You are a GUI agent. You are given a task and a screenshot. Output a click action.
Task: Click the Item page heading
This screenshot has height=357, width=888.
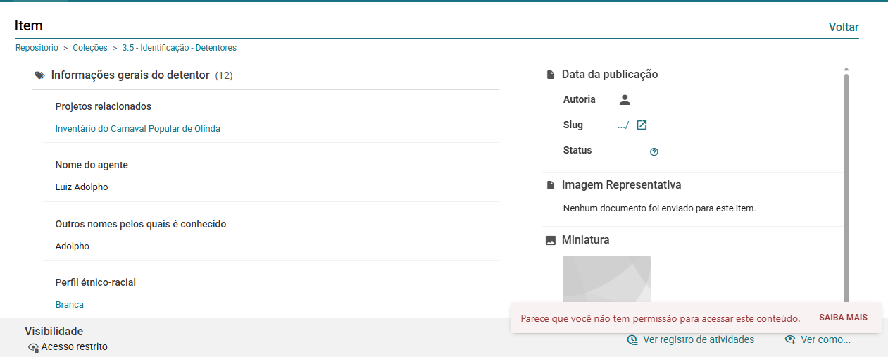pos(29,26)
